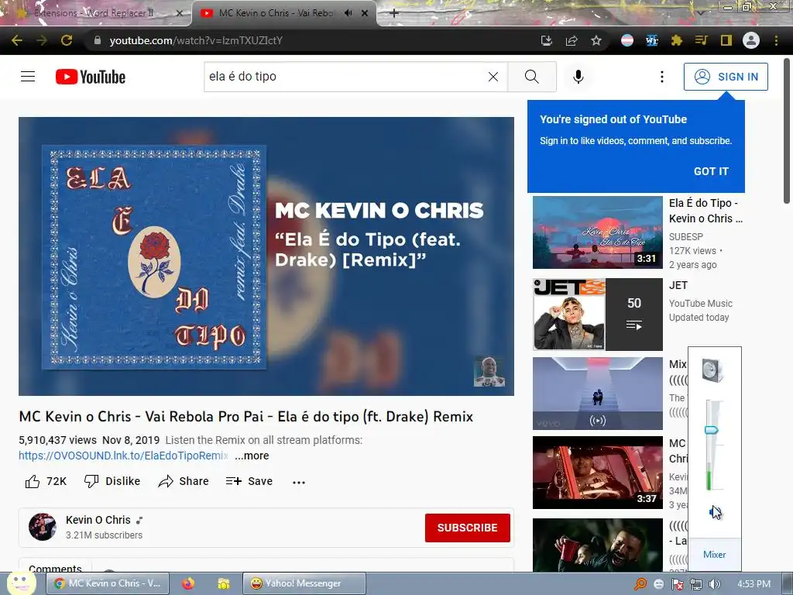Open the trans flag extension icon
The height and width of the screenshot is (595, 793).
[x=627, y=40]
